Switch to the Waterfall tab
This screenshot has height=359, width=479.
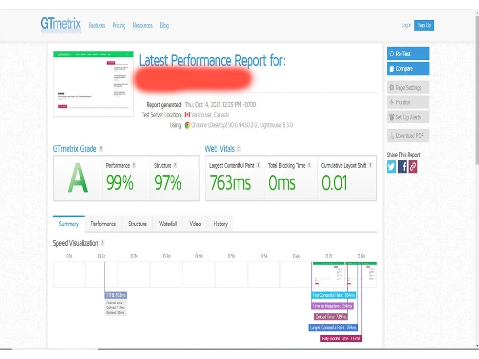(x=168, y=224)
